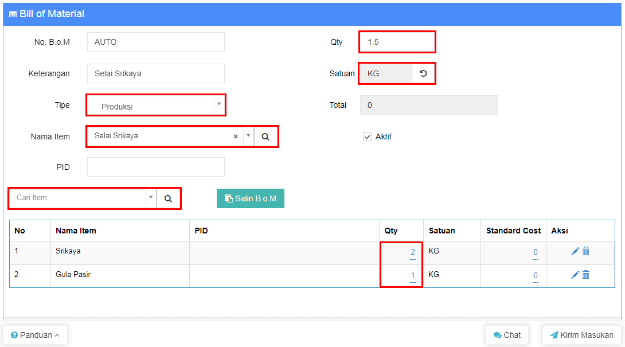The width and height of the screenshot is (625, 347).
Task: Open the Tipe Produksi dropdown
Action: pos(156,106)
